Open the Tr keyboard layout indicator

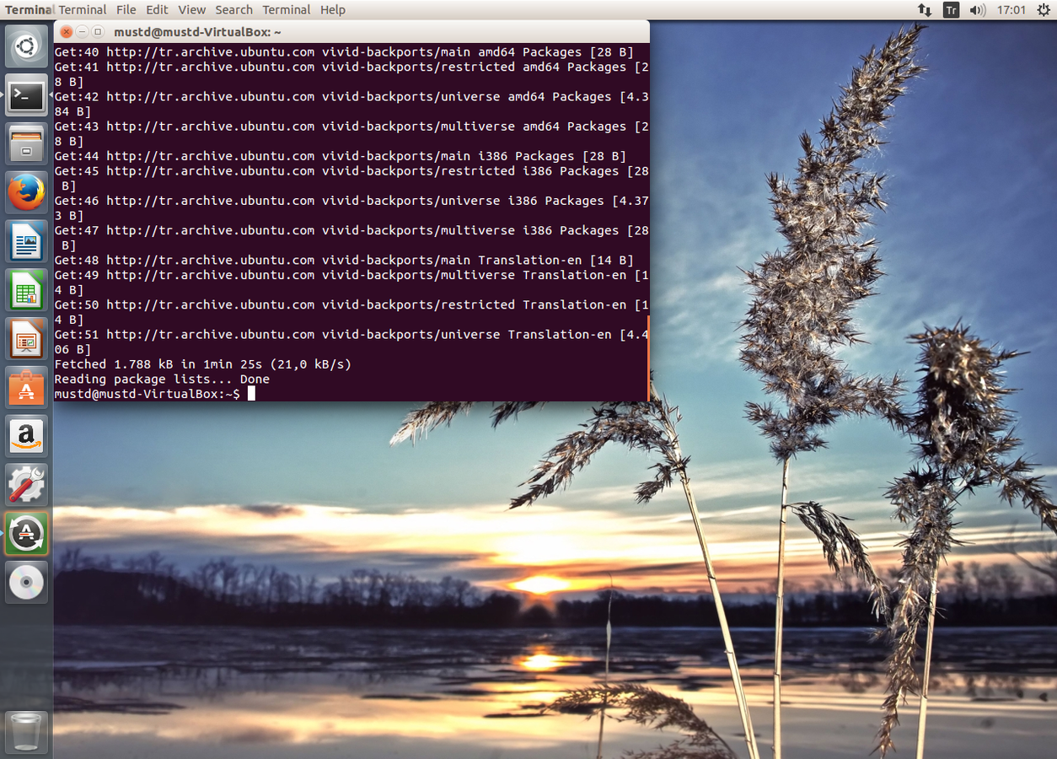pos(951,10)
